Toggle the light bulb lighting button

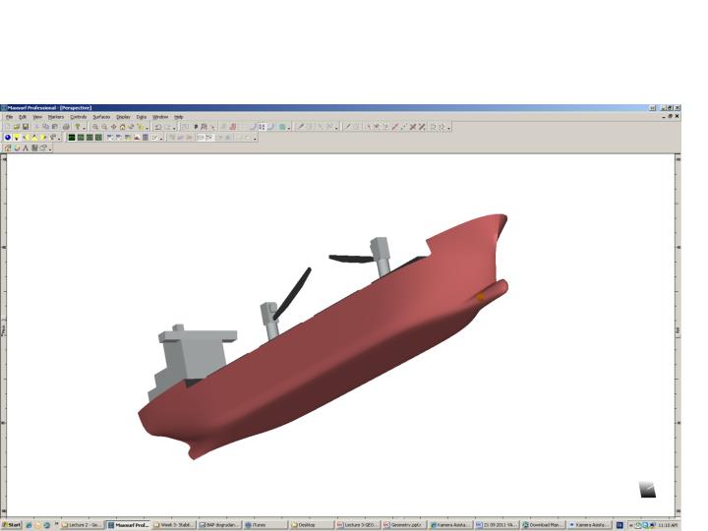[x=18, y=138]
